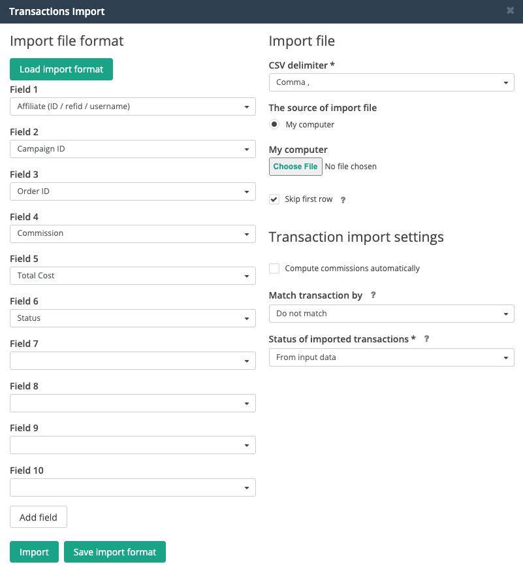Close the Transactions Import dialog
This screenshot has height=575, width=523.
[510, 10]
